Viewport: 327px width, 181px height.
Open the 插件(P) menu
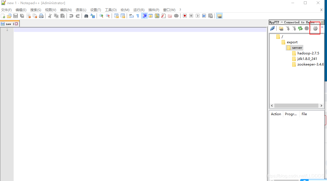coord(154,10)
